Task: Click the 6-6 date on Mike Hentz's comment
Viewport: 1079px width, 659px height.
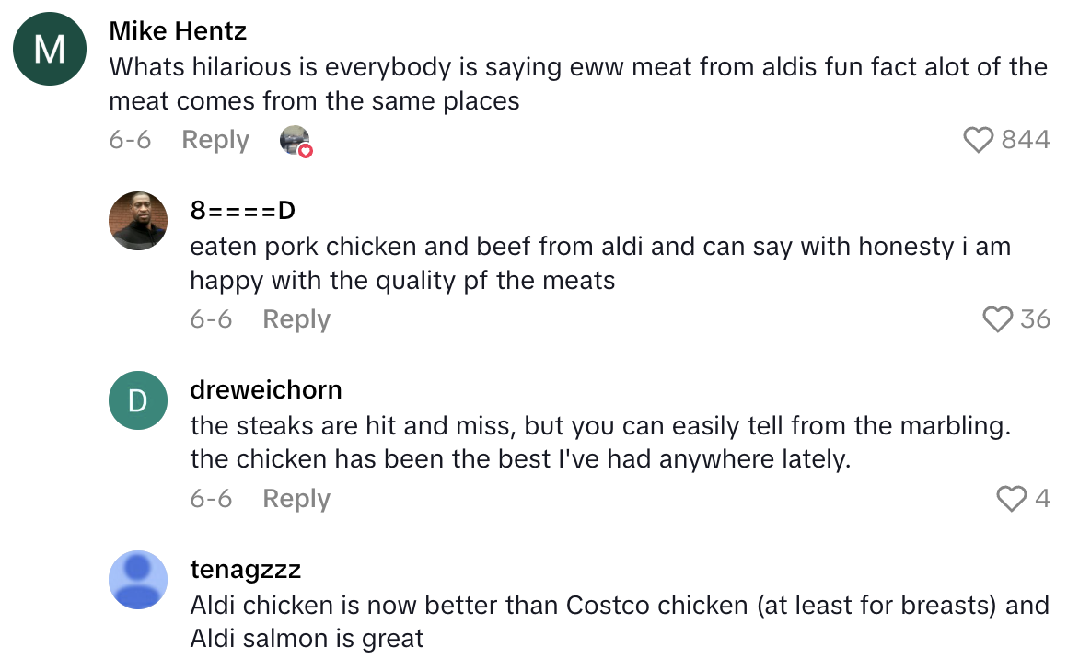Action: pyautogui.click(x=130, y=140)
